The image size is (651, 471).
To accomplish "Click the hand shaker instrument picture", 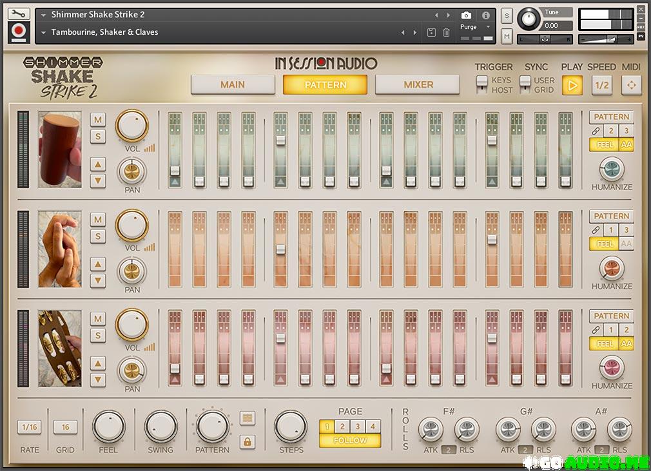I will point(60,249).
